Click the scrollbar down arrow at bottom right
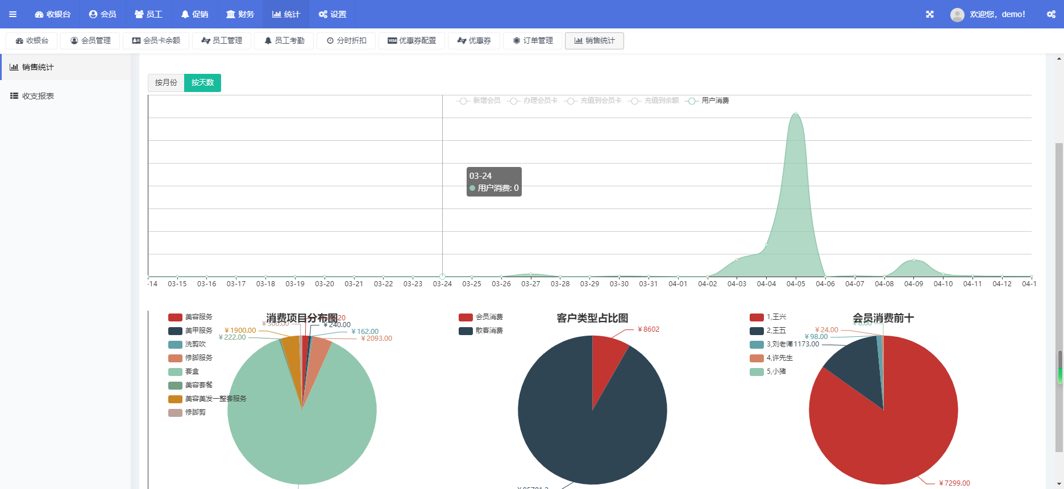The height and width of the screenshot is (489, 1064). tap(1059, 484)
